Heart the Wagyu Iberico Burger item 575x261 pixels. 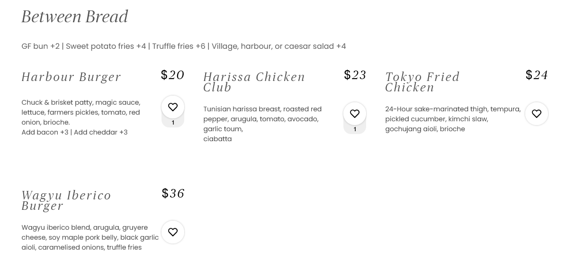(173, 232)
